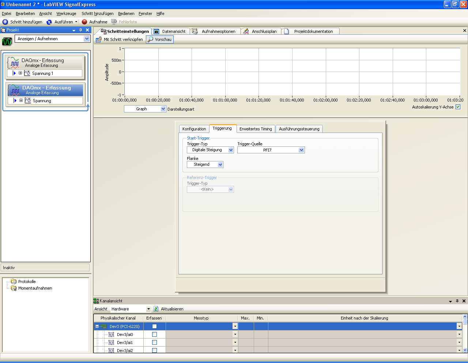Open the Erweitertes Timing tab
Viewport: 468px width, 363px height.
click(x=256, y=129)
